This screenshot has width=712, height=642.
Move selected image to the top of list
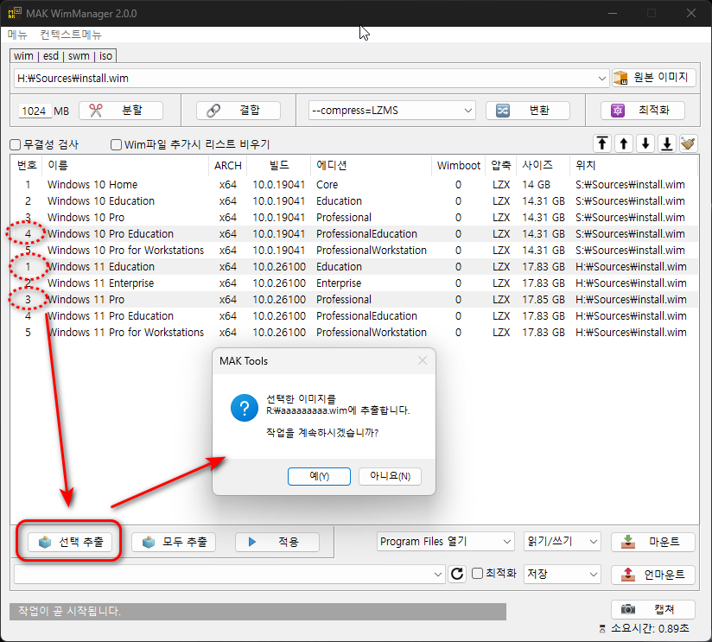click(602, 144)
